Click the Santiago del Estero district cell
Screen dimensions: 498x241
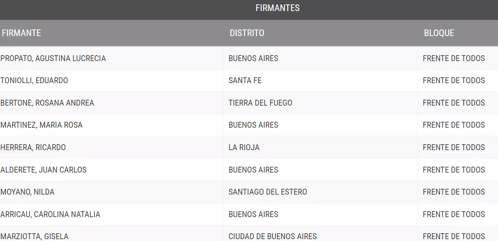(268, 192)
